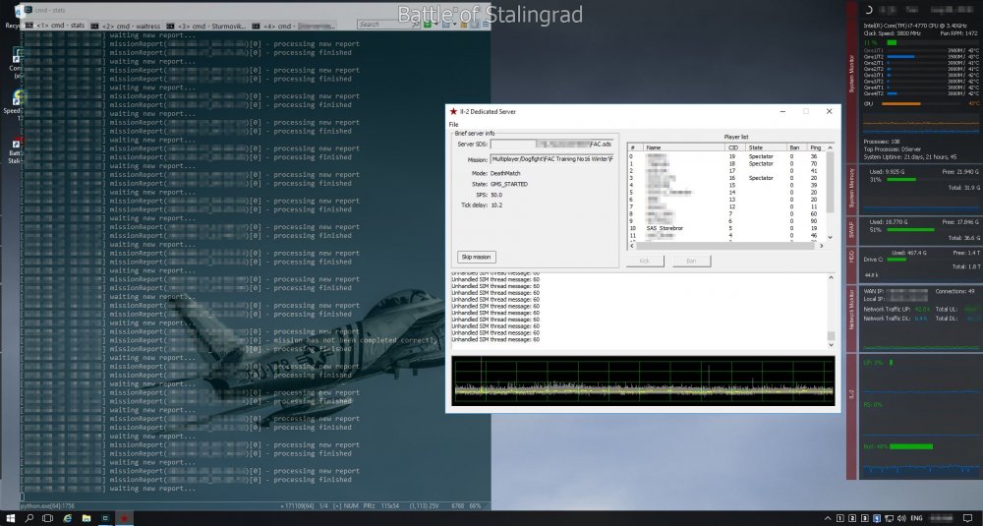Open ConEmu title bar system icon

(x=29, y=10)
